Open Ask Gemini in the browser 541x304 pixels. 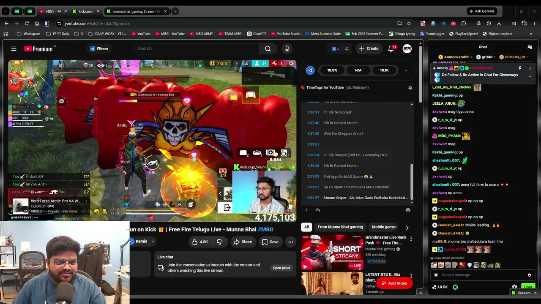481,11
